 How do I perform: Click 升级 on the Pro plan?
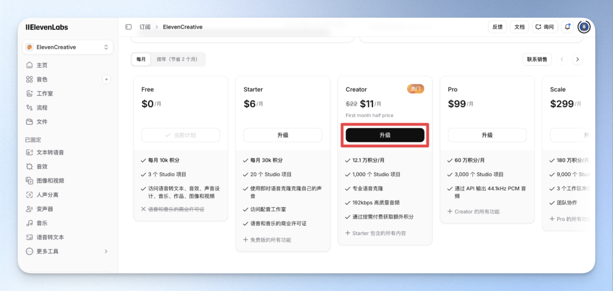(487, 135)
